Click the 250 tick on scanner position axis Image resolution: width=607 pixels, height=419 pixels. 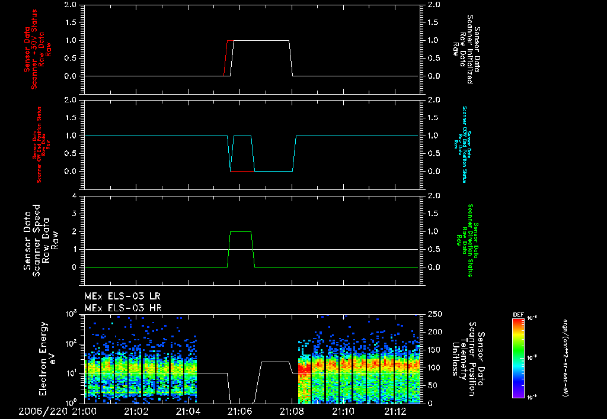(x=435, y=314)
